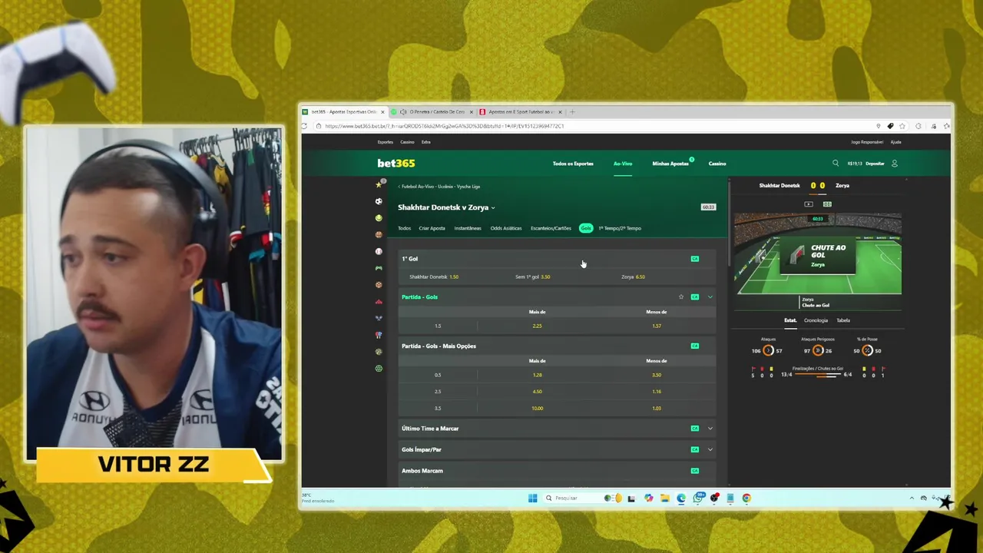The width and height of the screenshot is (983, 553).
Task: Select the Escanteios/Cartões filter
Action: point(551,228)
